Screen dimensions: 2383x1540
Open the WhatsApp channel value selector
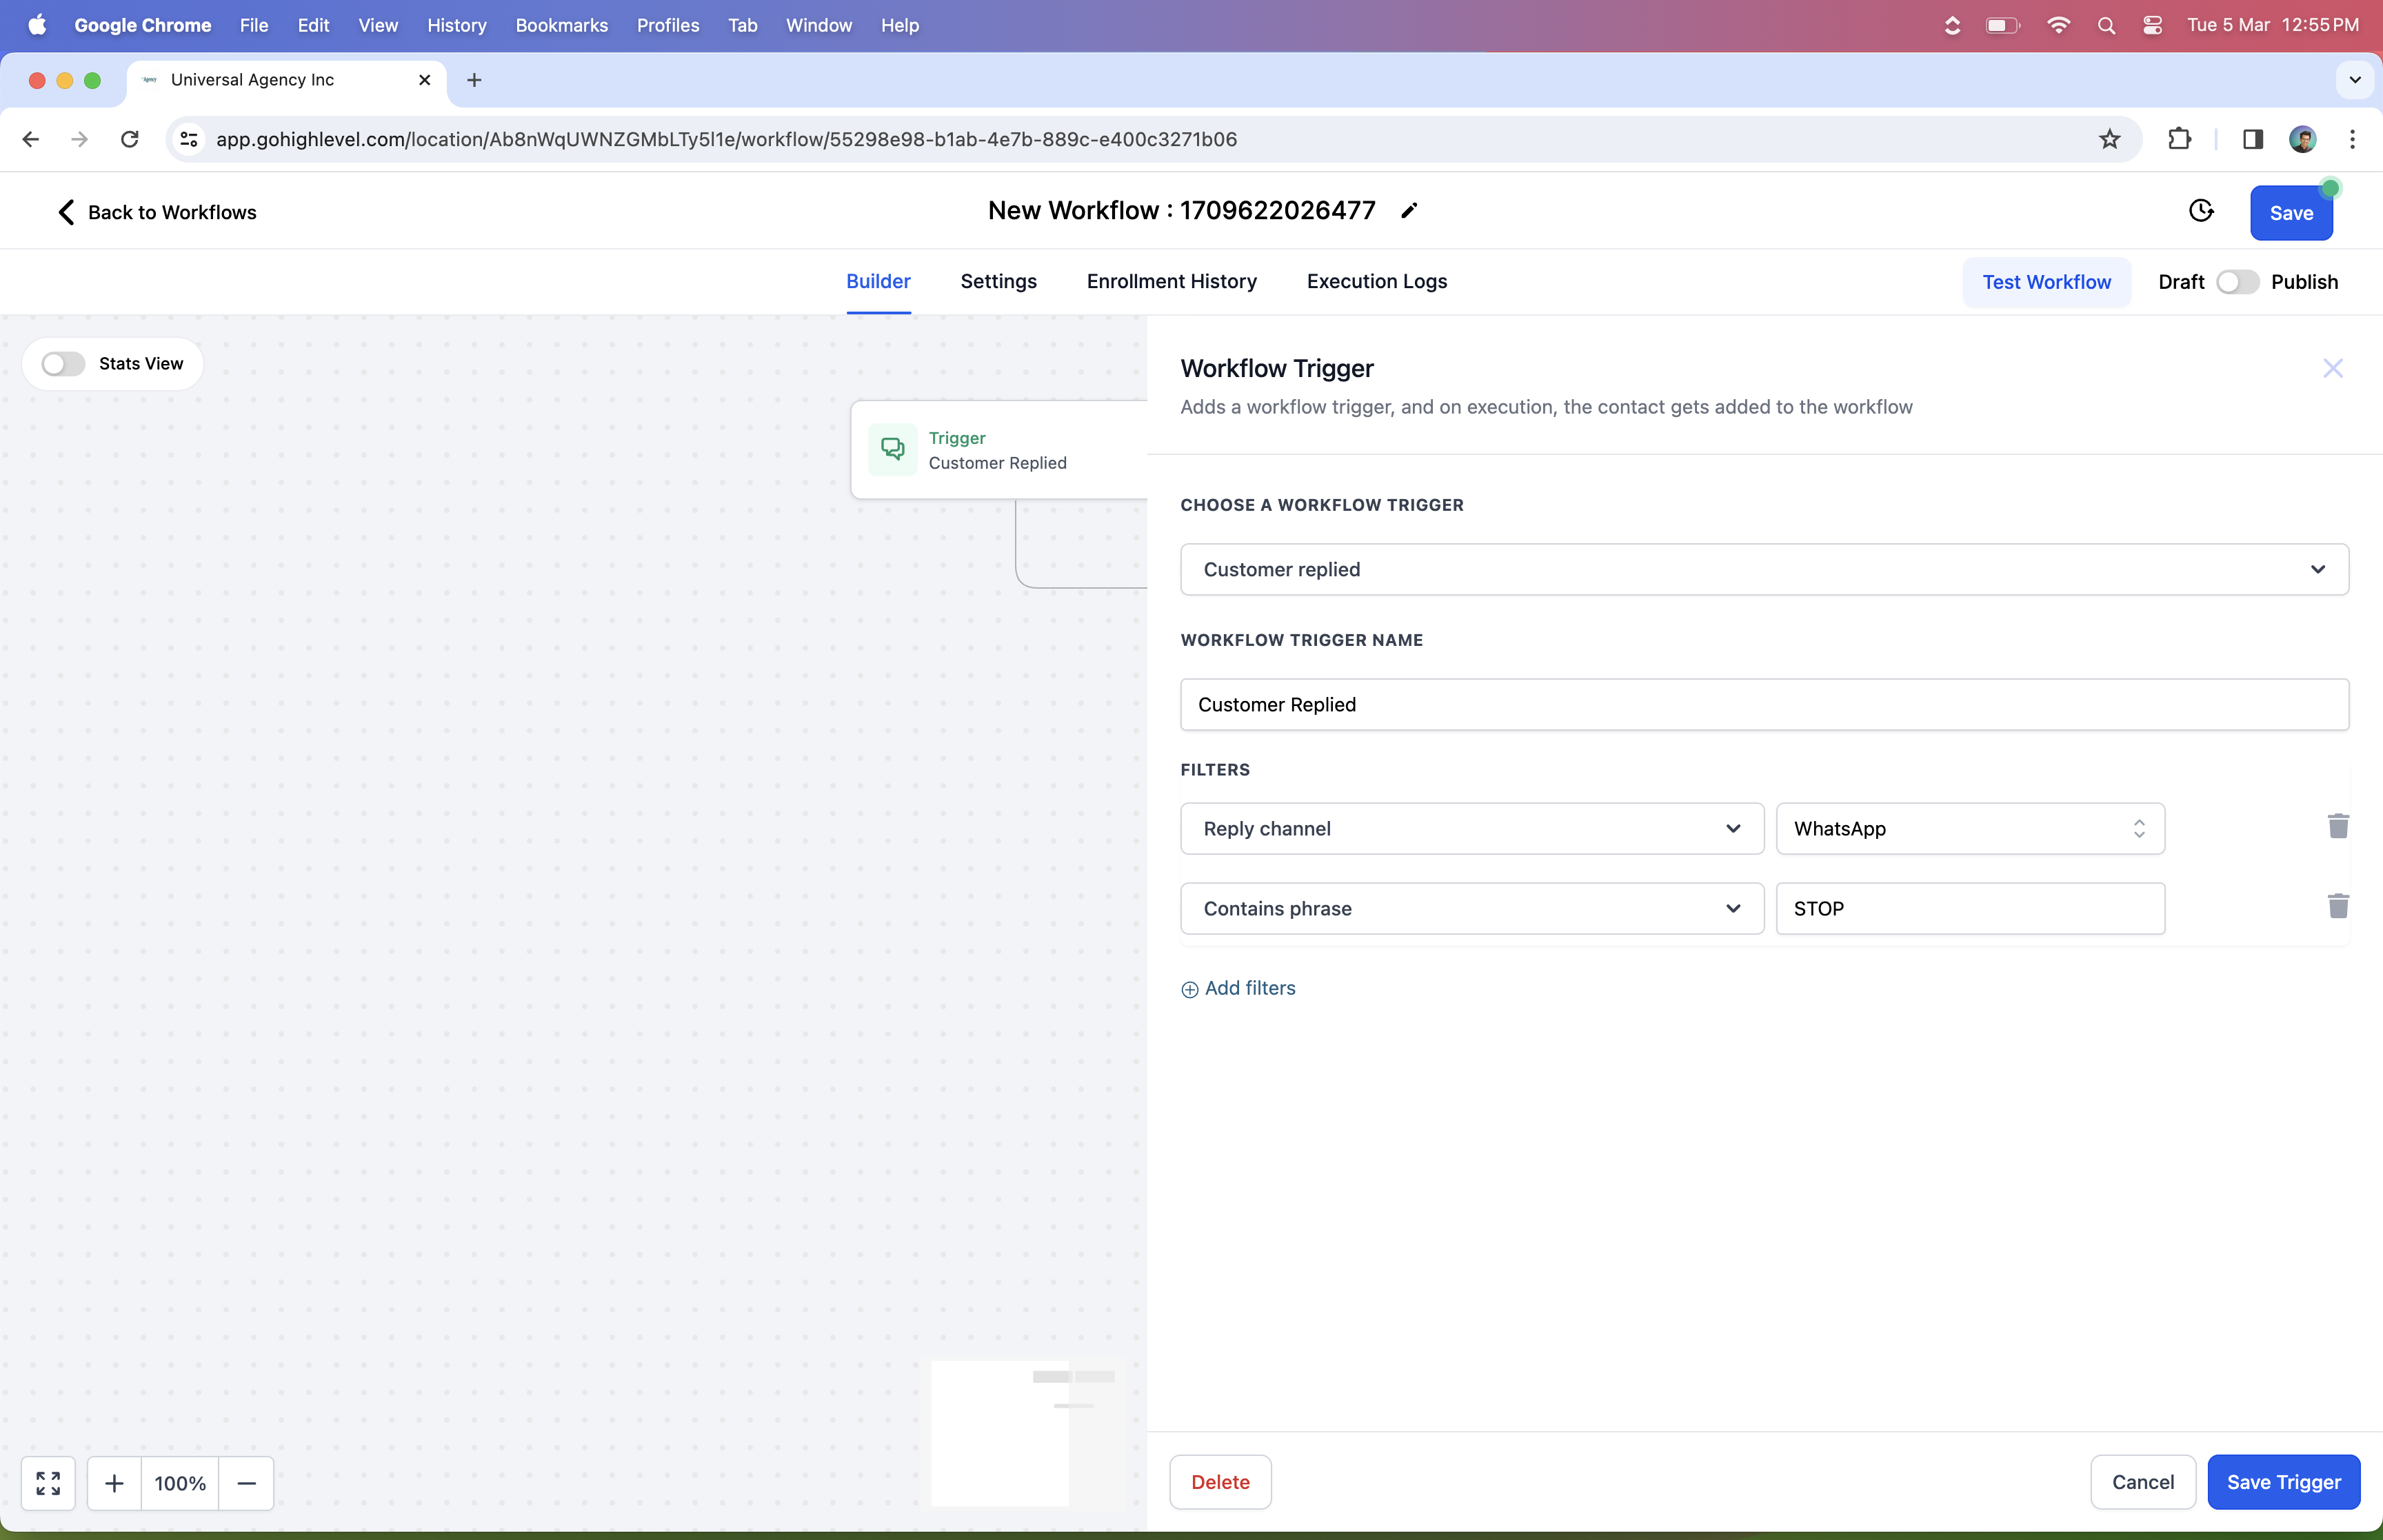pos(1969,829)
